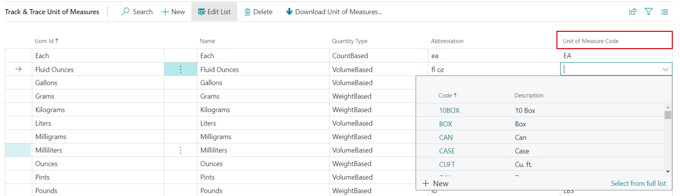The width and height of the screenshot is (680, 196).
Task: Toggle the list view layout icon
Action: coord(665,12)
